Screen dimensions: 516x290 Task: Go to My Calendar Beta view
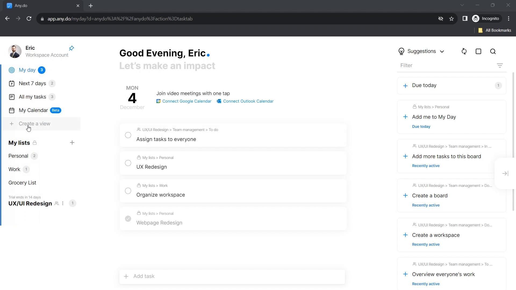[33, 110]
